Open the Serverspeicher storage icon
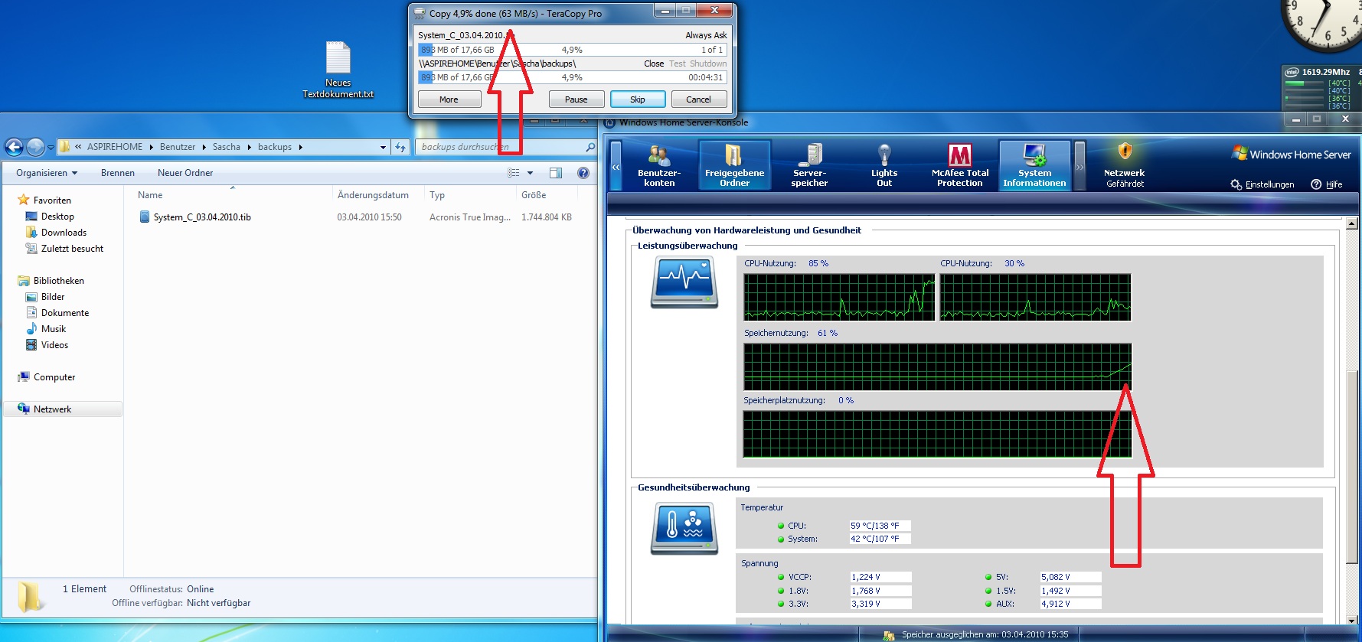The image size is (1362, 642). pyautogui.click(x=809, y=155)
